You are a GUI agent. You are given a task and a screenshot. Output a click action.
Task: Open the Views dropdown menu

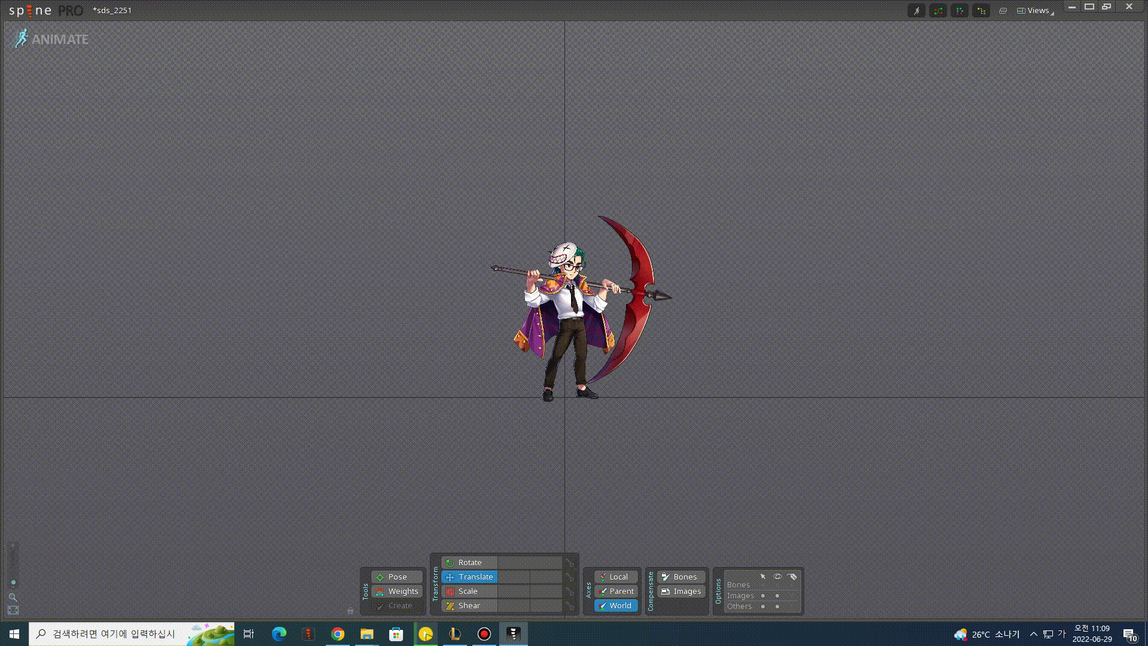(1036, 10)
